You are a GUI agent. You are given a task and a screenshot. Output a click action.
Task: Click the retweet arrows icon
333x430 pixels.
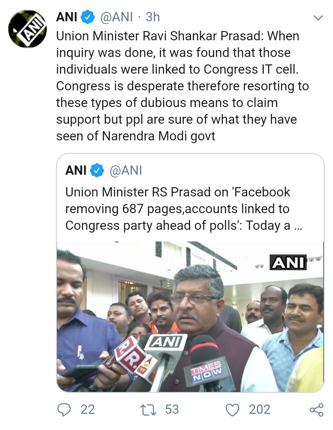point(148,410)
